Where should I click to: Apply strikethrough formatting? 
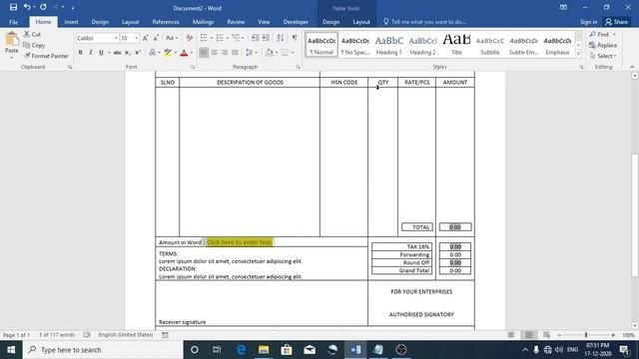click(117, 53)
